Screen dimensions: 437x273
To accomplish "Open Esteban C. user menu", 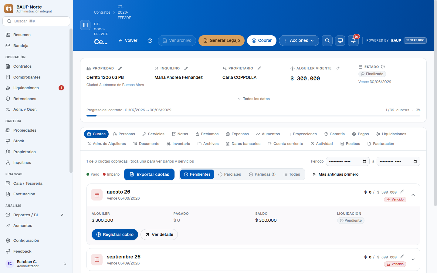I will (x=36, y=264).
